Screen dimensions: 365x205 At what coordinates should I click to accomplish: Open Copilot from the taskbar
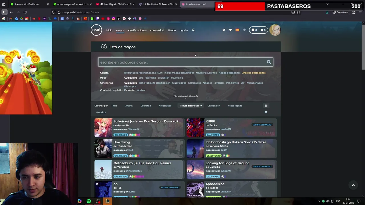point(80,201)
